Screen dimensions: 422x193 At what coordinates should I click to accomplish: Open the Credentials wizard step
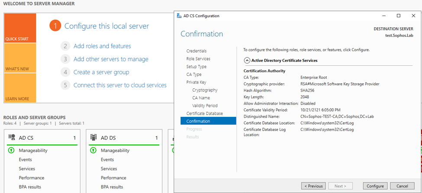click(196, 51)
